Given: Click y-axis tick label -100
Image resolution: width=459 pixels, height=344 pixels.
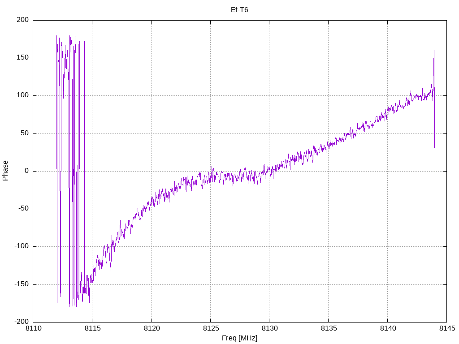Looking at the screenshot, I should point(22,246).
